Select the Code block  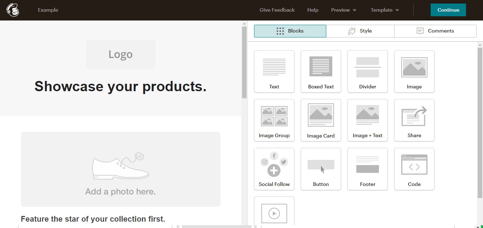coord(414,169)
